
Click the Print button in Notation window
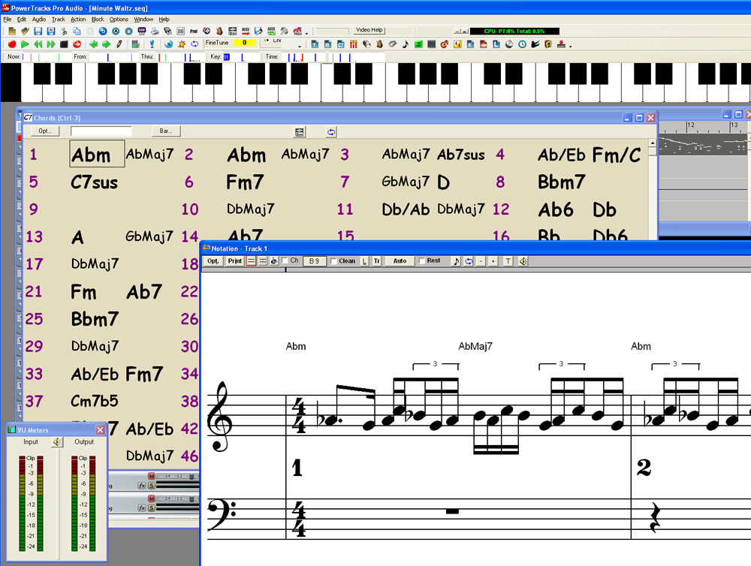[234, 261]
